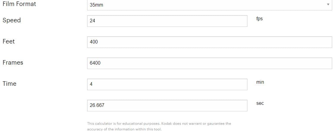334x134 pixels.
Task: Click the educational purposes disclaimer line
Action: pos(159,124)
